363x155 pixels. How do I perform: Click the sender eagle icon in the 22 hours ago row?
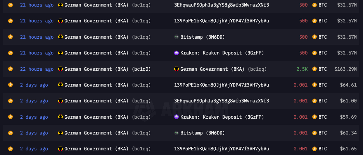click(x=60, y=69)
